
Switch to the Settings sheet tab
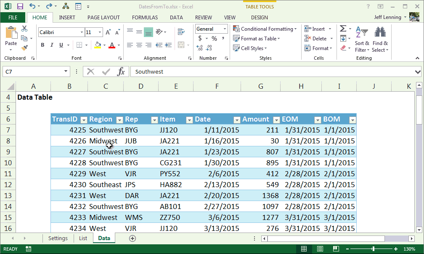58,238
